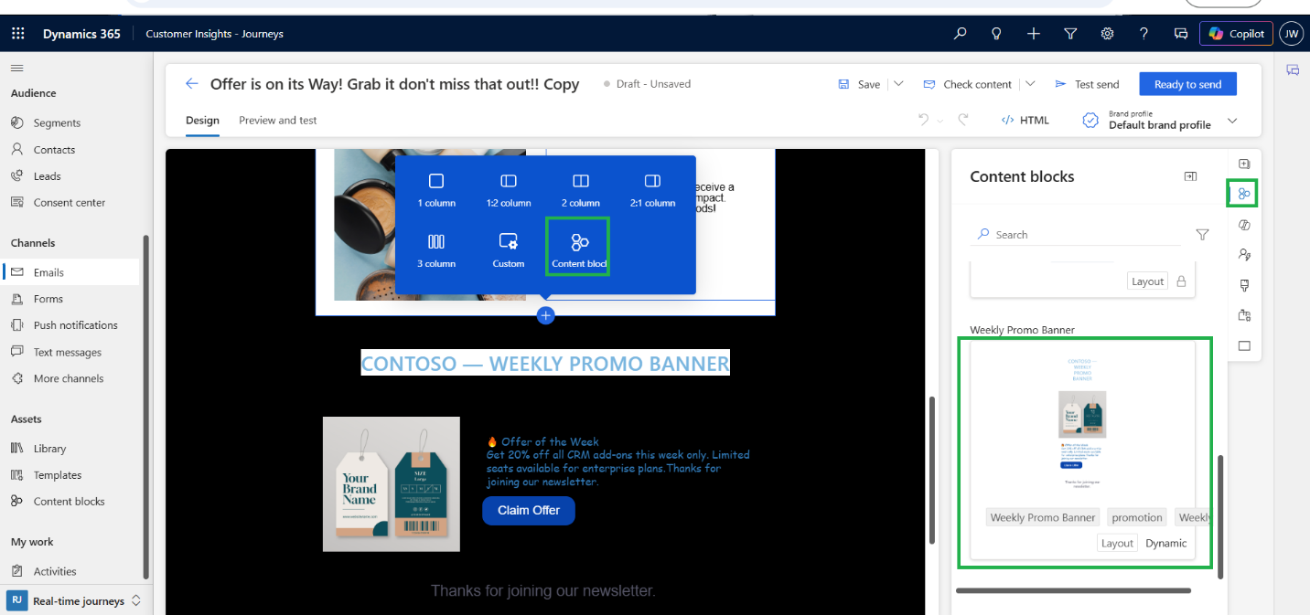1310x615 pixels.
Task: Open Text messages in the navigation
Action: click(x=67, y=352)
